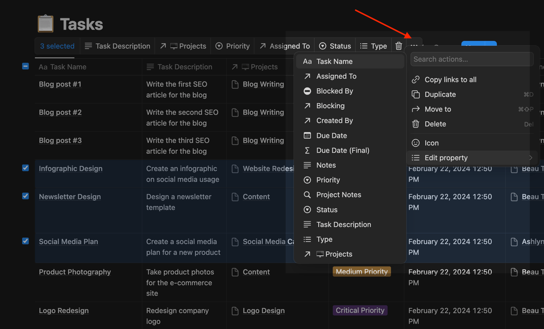
Task: Click Delete in actions menu
Action: (472, 124)
